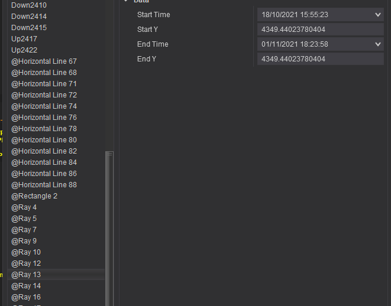Select @Ray 4 in the list
The image size is (391, 306).
click(x=24, y=207)
